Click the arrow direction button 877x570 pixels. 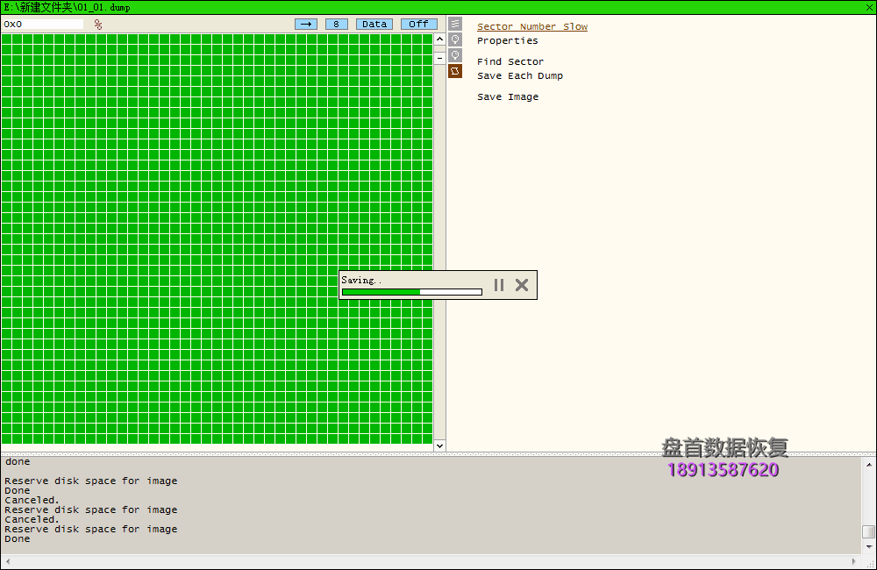tap(306, 24)
